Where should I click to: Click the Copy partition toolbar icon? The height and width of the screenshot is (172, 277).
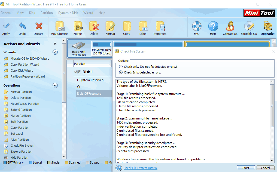point(127,26)
